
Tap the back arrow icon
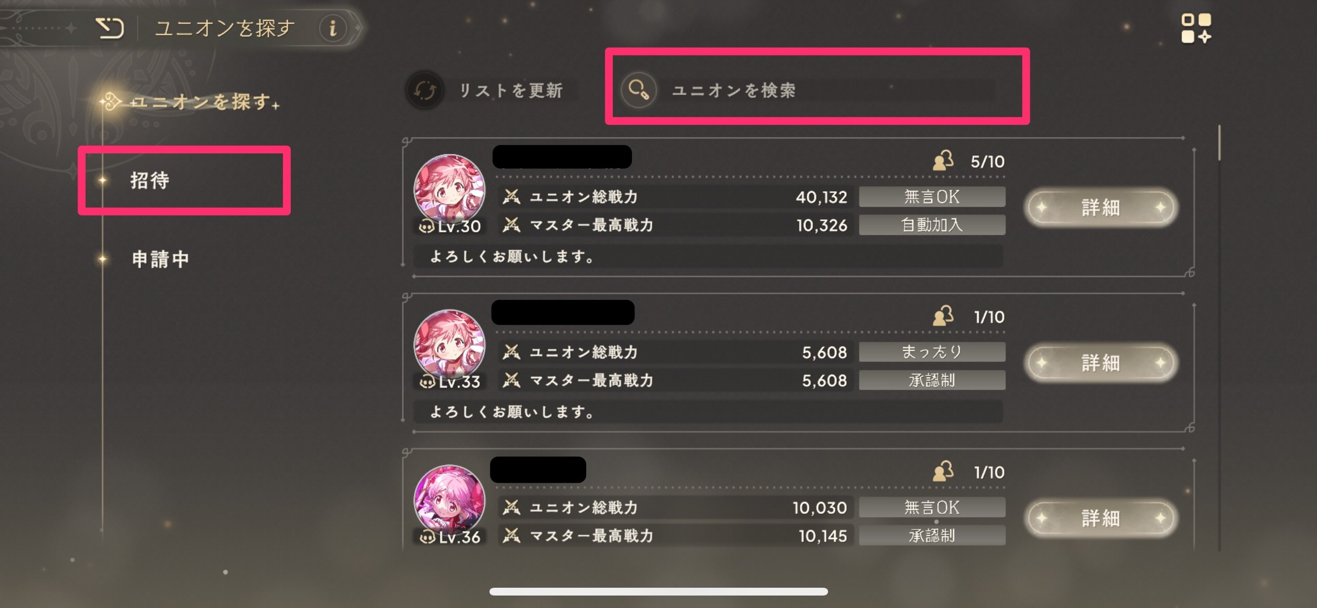pyautogui.click(x=110, y=28)
